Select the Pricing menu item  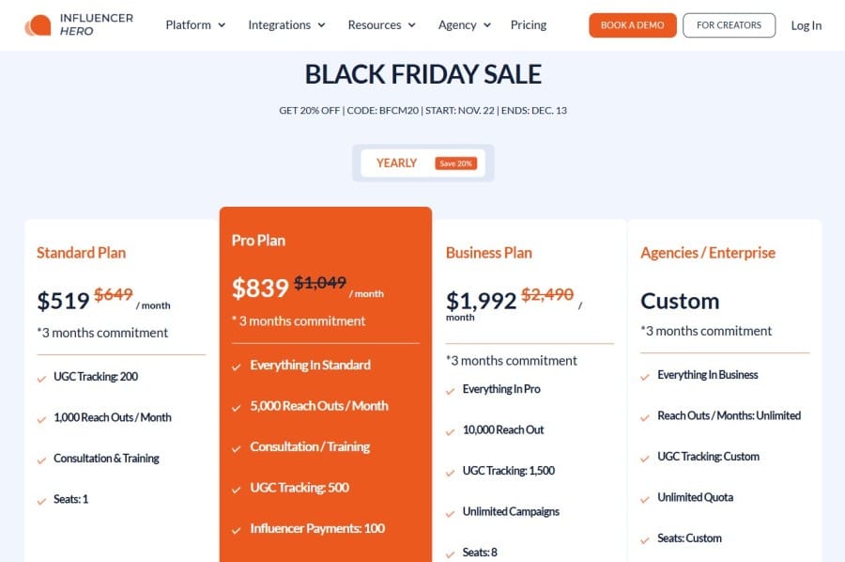click(x=528, y=25)
